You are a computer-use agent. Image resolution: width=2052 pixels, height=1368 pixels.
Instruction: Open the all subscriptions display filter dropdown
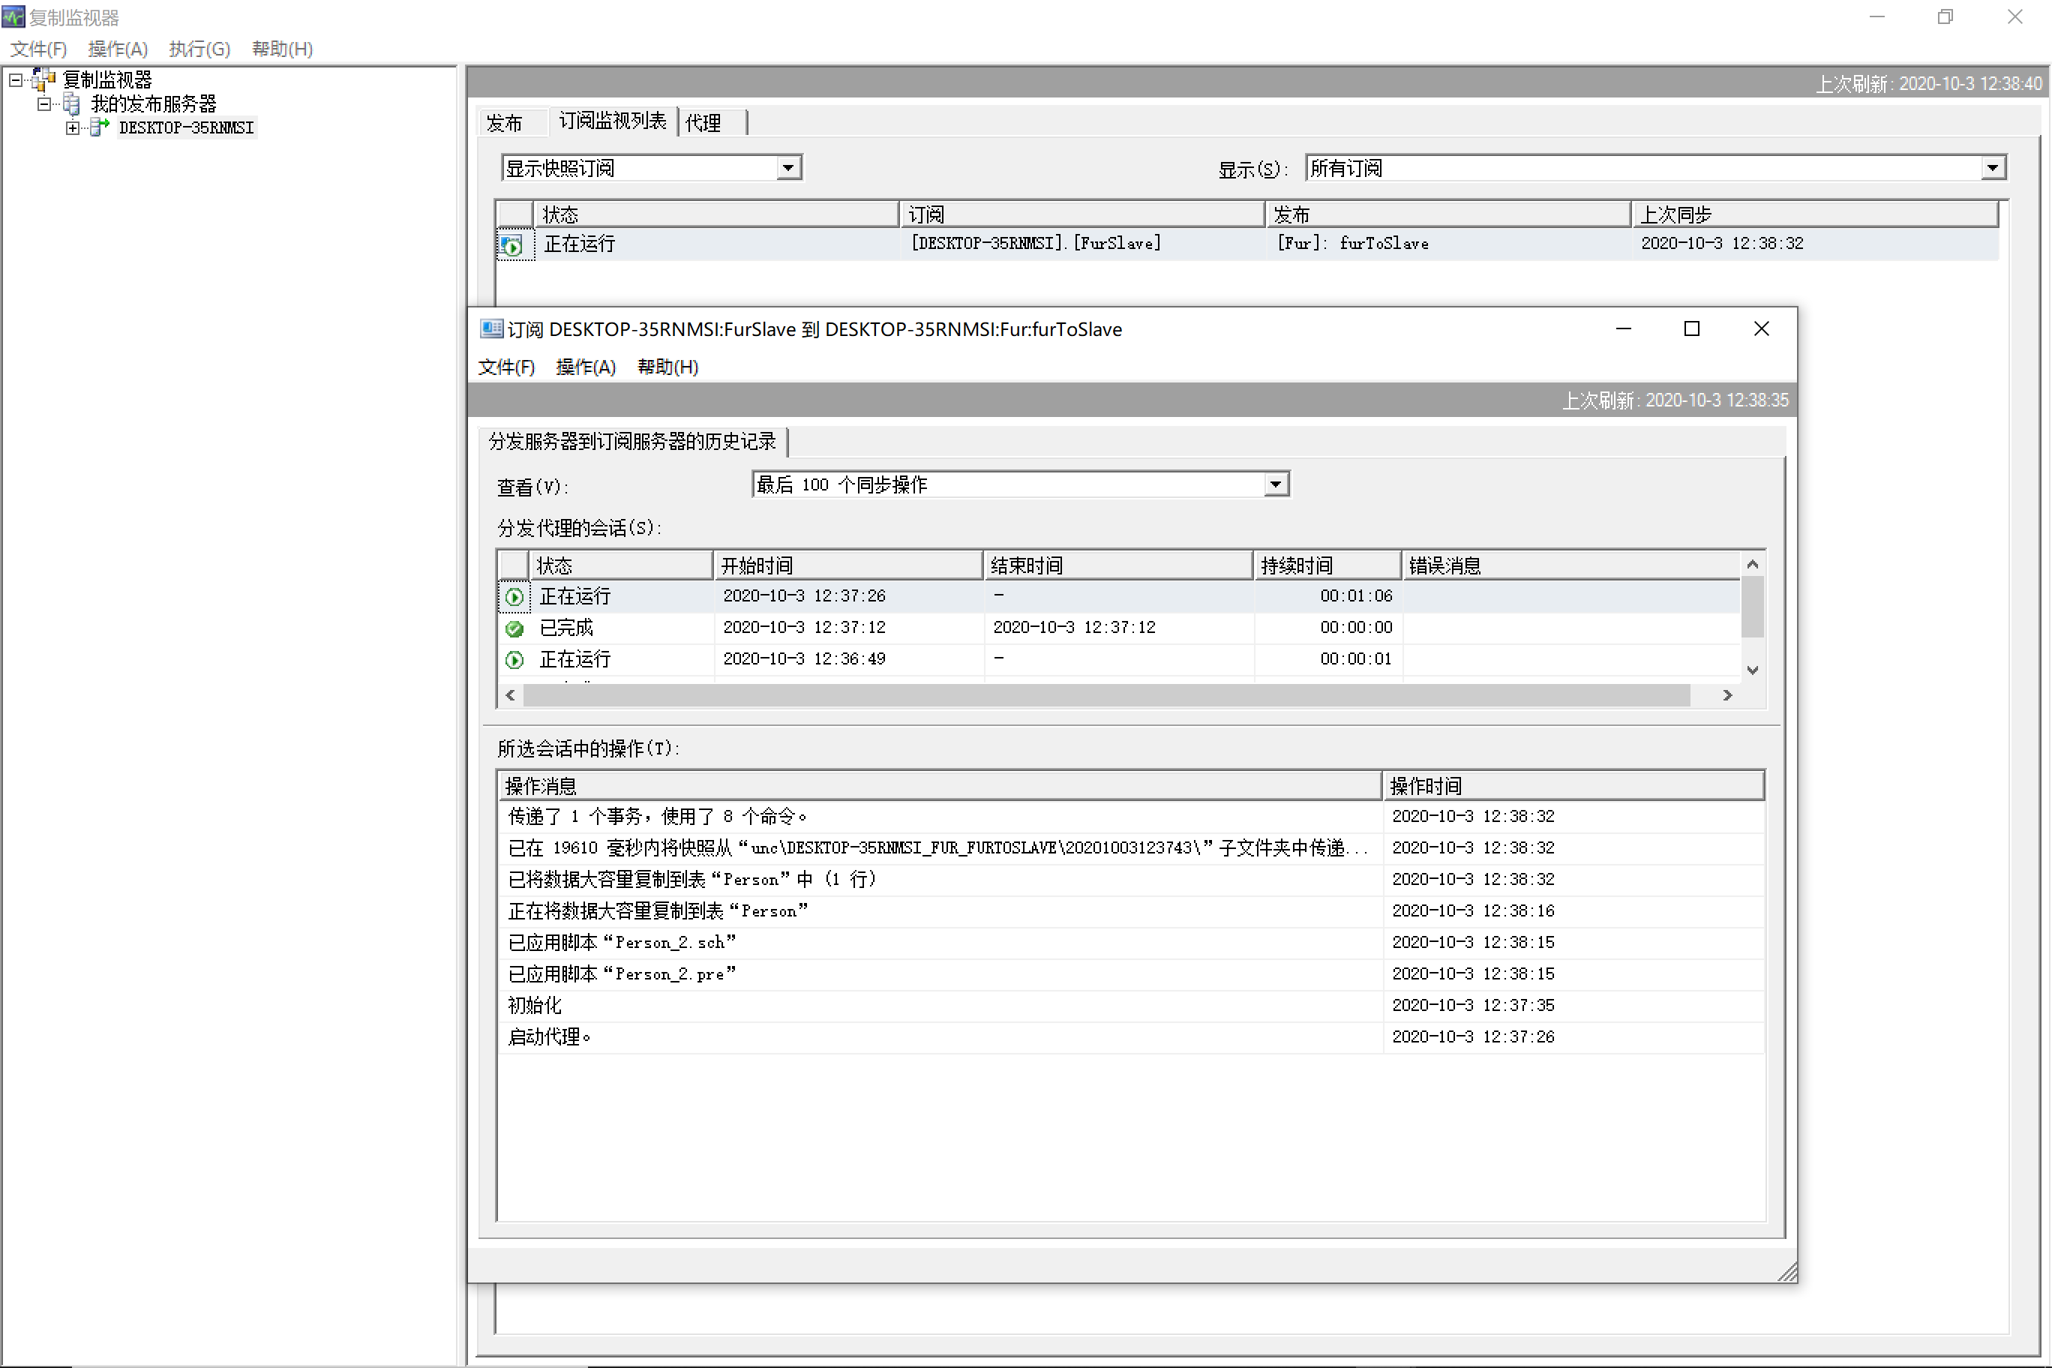[x=1992, y=167]
